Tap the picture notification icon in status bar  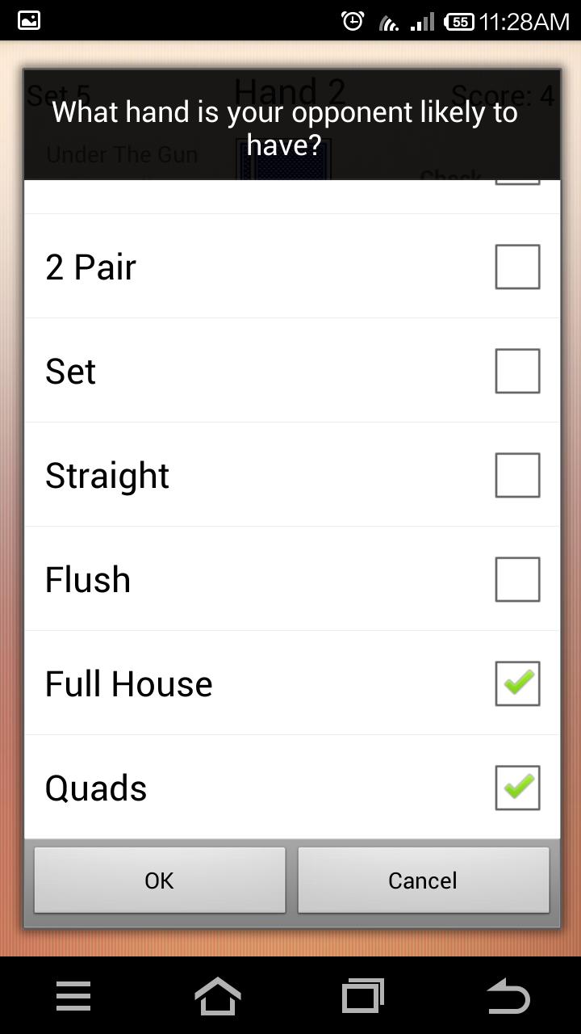click(x=29, y=20)
